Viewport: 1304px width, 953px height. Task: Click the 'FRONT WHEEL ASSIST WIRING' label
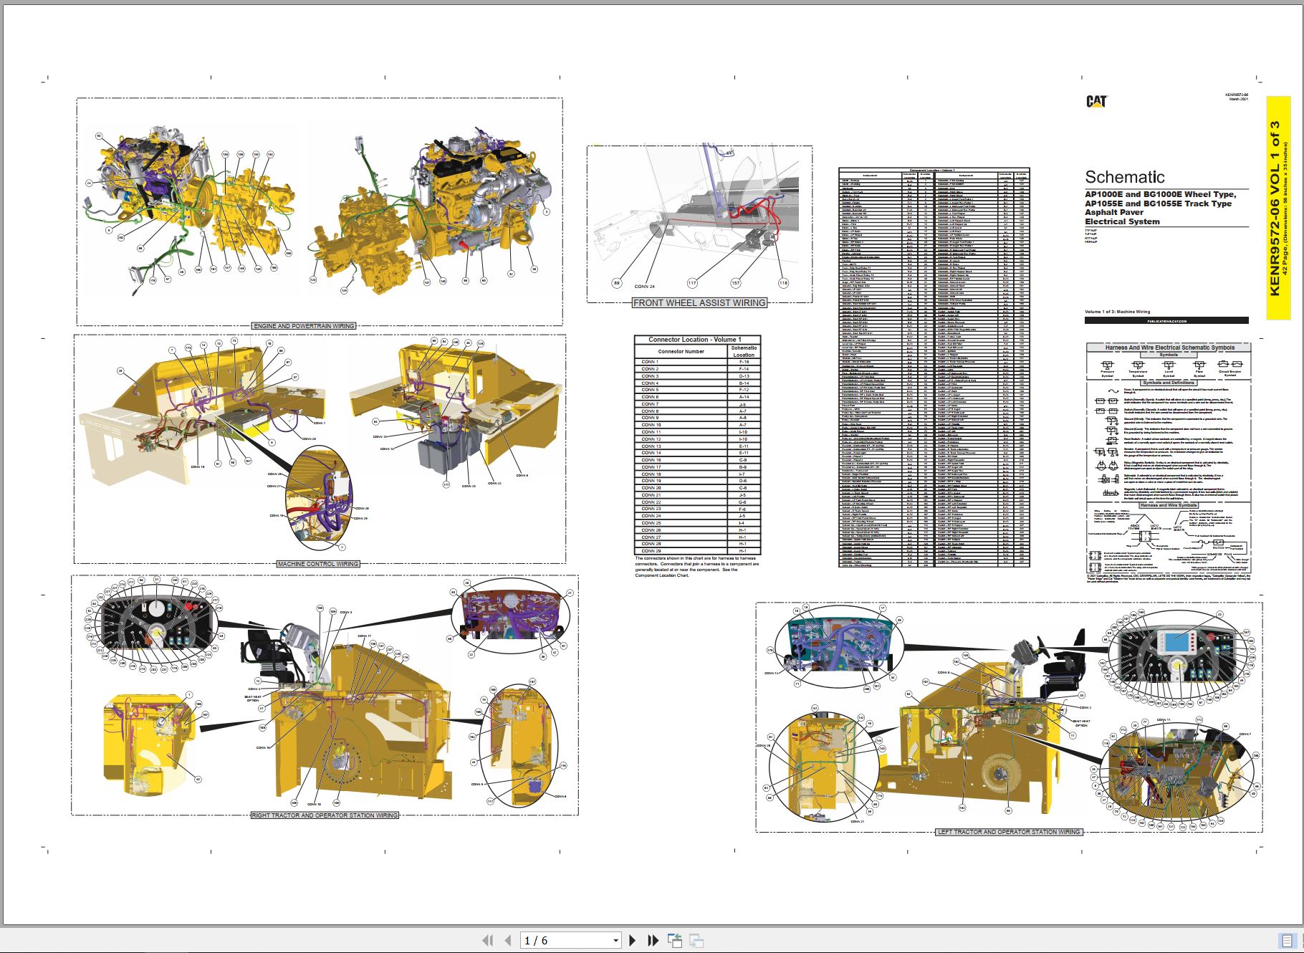click(x=699, y=303)
